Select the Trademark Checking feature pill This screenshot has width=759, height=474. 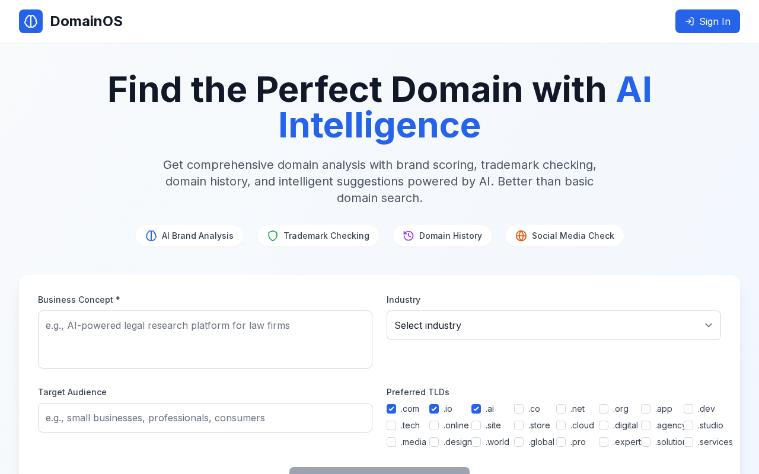click(x=318, y=236)
